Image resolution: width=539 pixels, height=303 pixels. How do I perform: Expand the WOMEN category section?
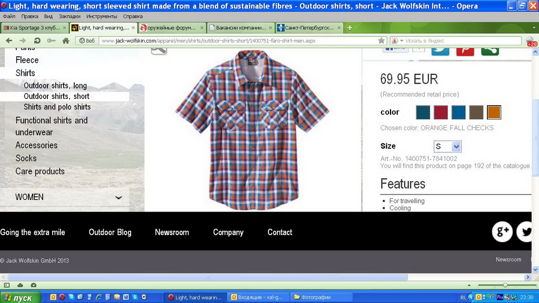(x=118, y=197)
